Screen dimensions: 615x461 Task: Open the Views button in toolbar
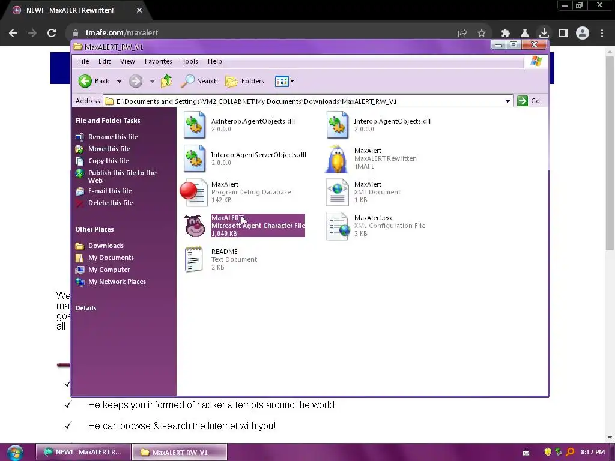coord(282,81)
